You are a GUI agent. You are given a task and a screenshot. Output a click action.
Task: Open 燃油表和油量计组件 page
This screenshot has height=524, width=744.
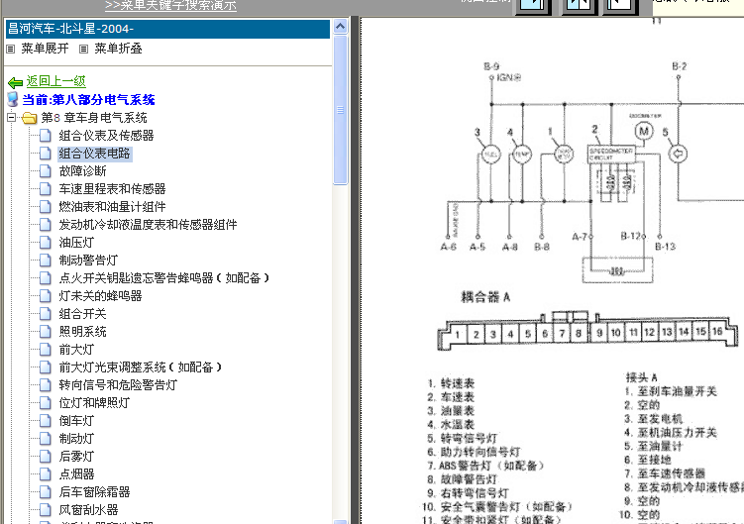113,207
